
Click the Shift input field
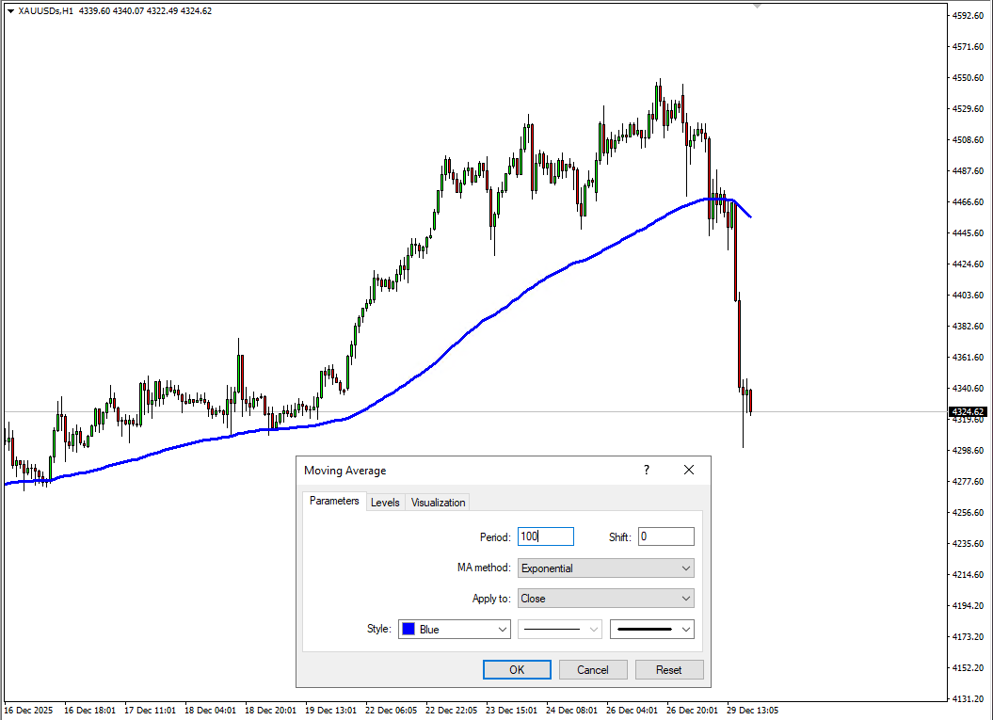coord(665,536)
